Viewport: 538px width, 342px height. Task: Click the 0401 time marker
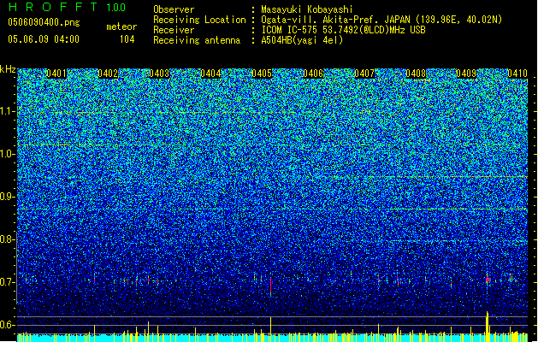[56, 74]
